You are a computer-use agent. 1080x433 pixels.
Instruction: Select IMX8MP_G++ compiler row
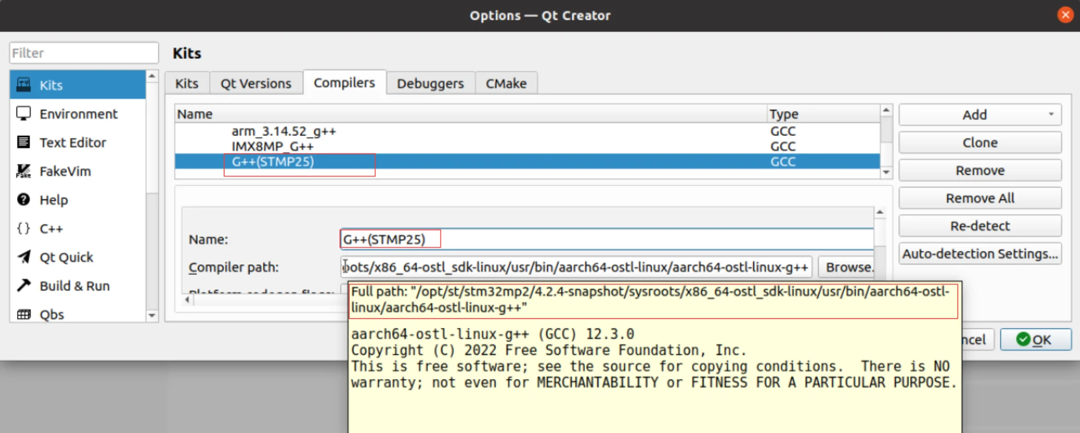527,146
